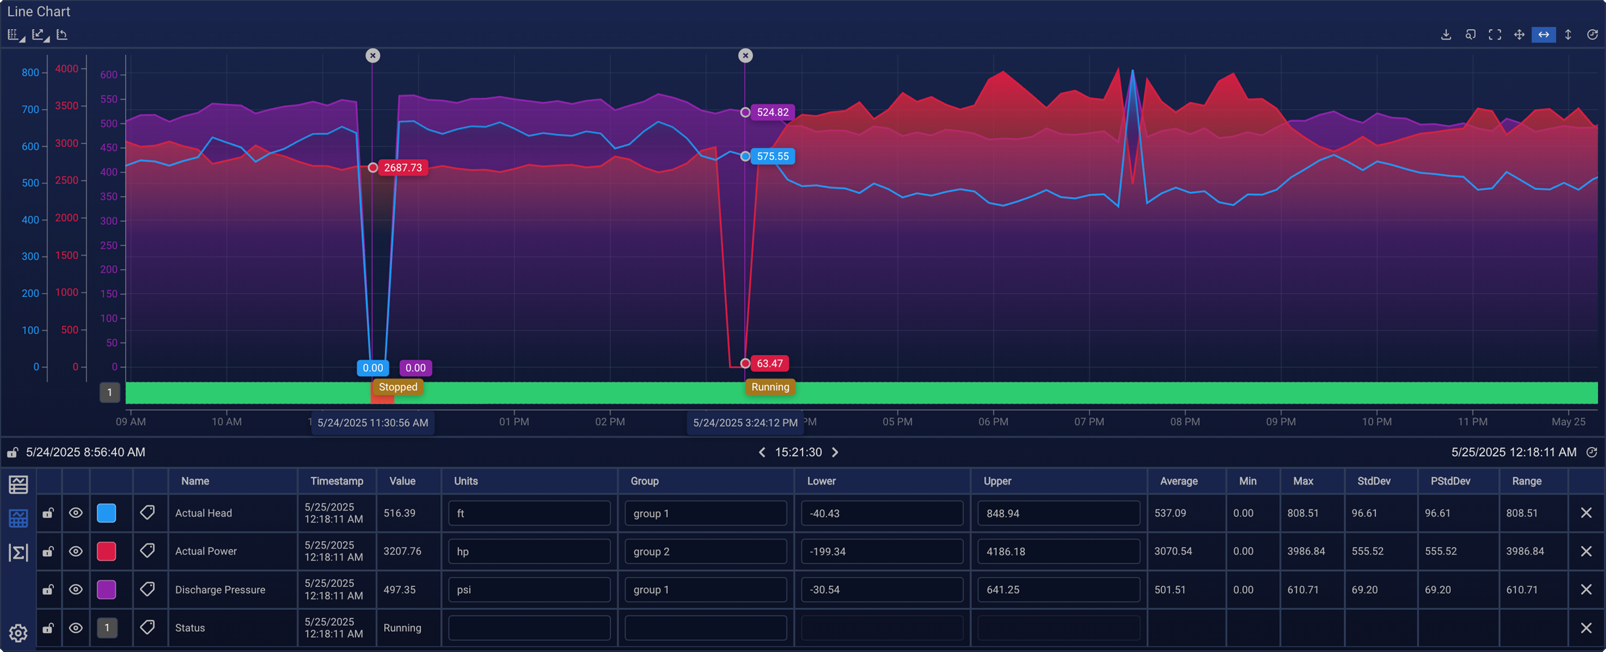This screenshot has width=1606, height=652.
Task: Hide the Discharge Pressure series
Action: 76,590
